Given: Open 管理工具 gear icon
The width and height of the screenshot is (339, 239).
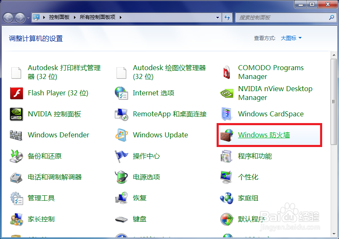Looking at the screenshot, I should point(16,198).
